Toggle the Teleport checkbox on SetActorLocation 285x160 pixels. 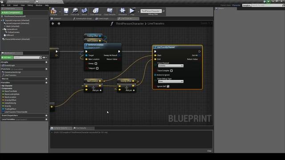(97, 68)
